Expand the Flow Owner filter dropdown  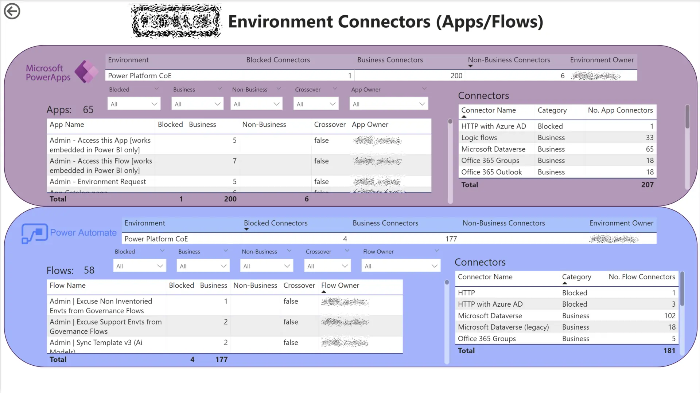click(x=401, y=266)
